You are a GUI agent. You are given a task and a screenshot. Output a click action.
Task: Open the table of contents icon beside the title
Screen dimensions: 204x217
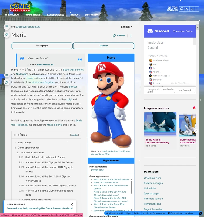(x=6, y=27)
